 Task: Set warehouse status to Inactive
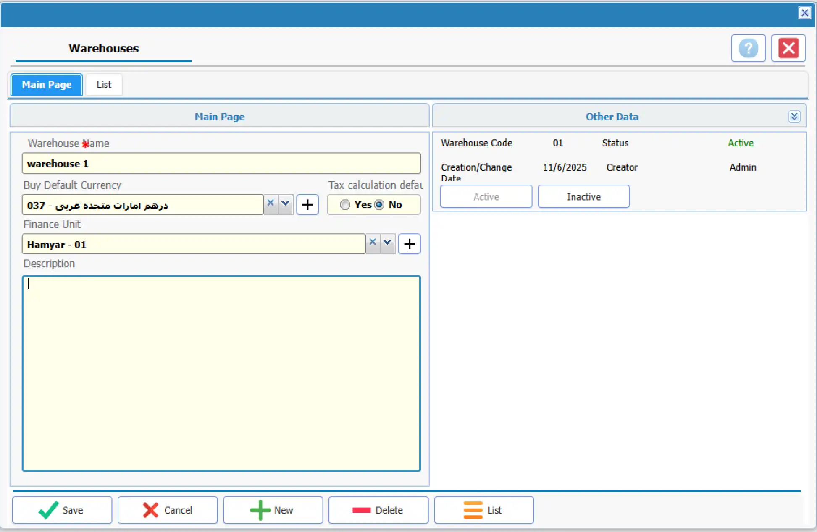583,197
